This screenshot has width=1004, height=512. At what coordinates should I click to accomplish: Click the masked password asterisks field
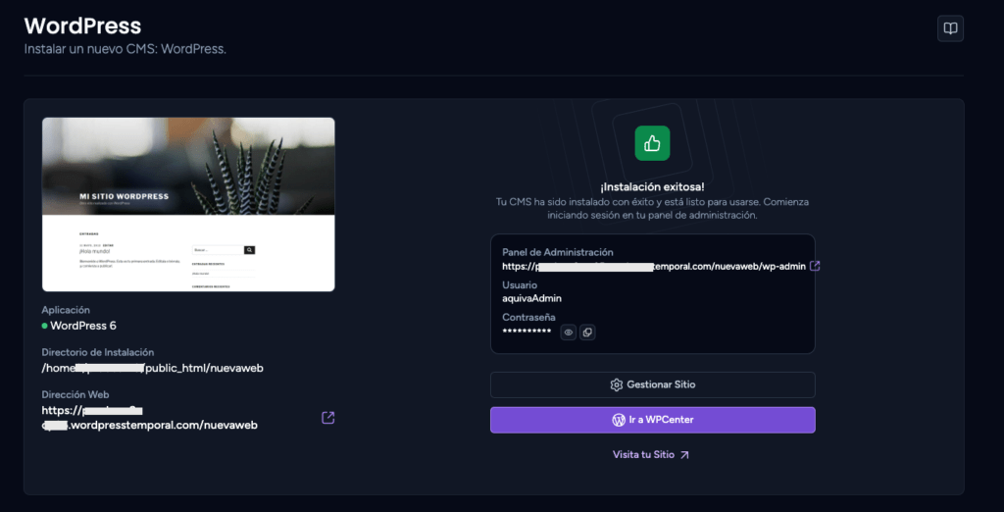coord(527,332)
